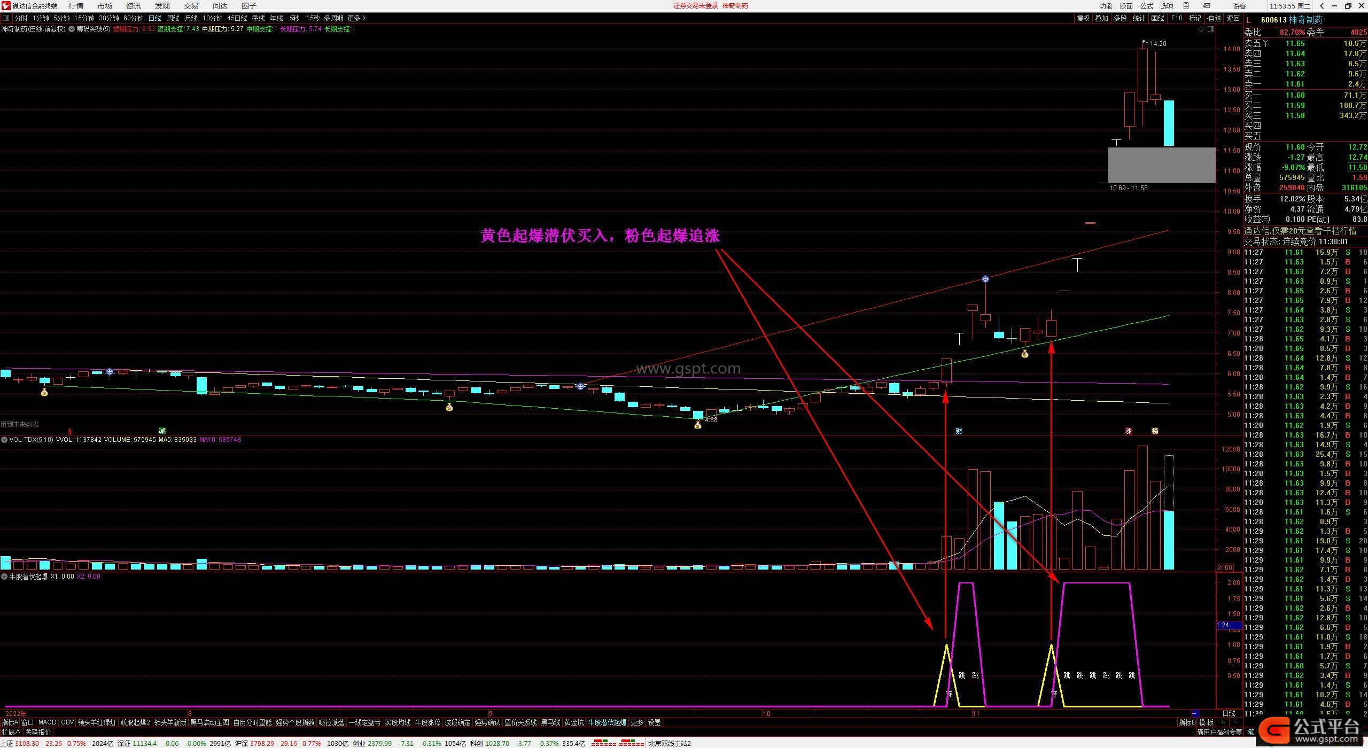Select the 60分钟 period
Image resolution: width=1368 pixels, height=748 pixels.
[134, 18]
